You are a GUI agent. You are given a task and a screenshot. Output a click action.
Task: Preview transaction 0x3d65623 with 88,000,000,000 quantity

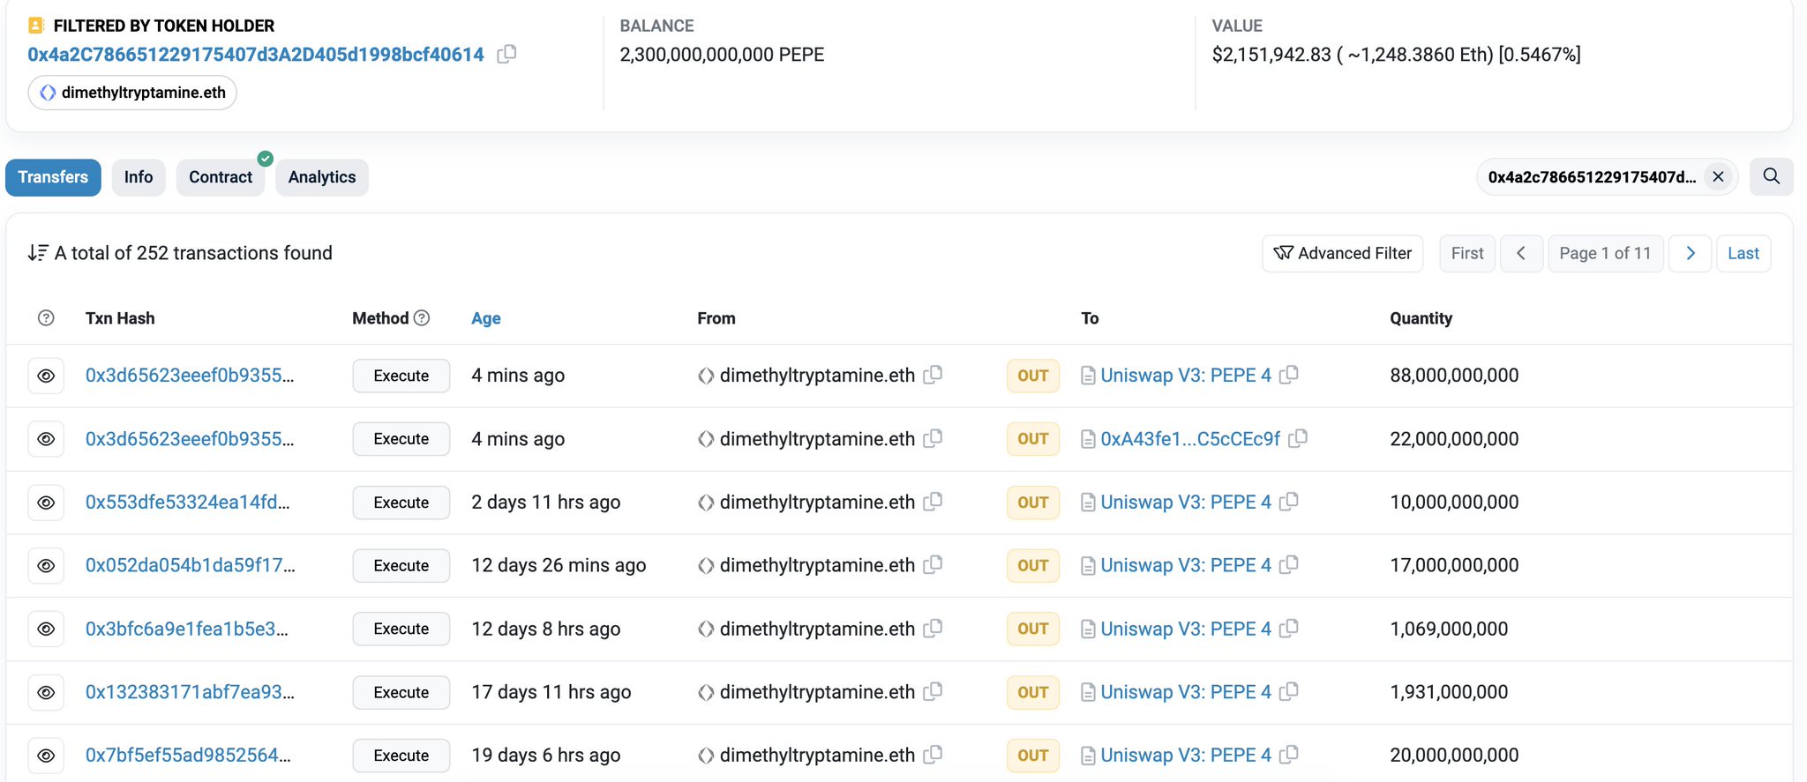pos(46,376)
